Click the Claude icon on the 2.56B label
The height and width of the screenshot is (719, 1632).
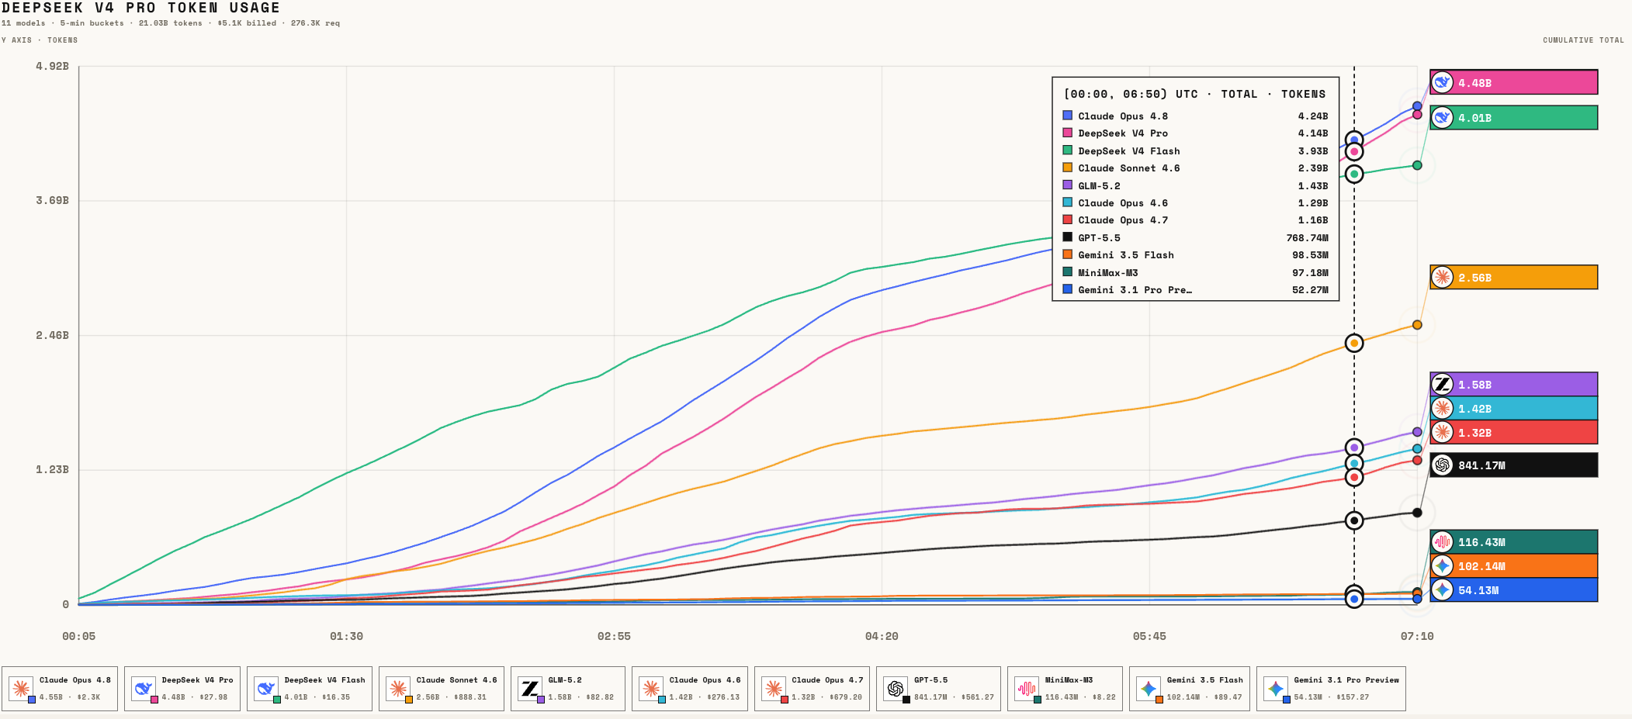click(x=1442, y=277)
